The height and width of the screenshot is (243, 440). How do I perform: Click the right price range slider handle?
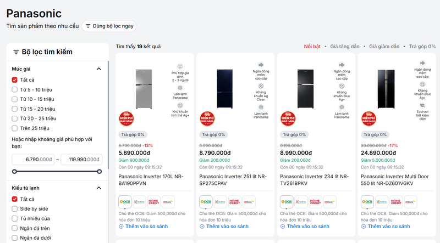click(100, 172)
